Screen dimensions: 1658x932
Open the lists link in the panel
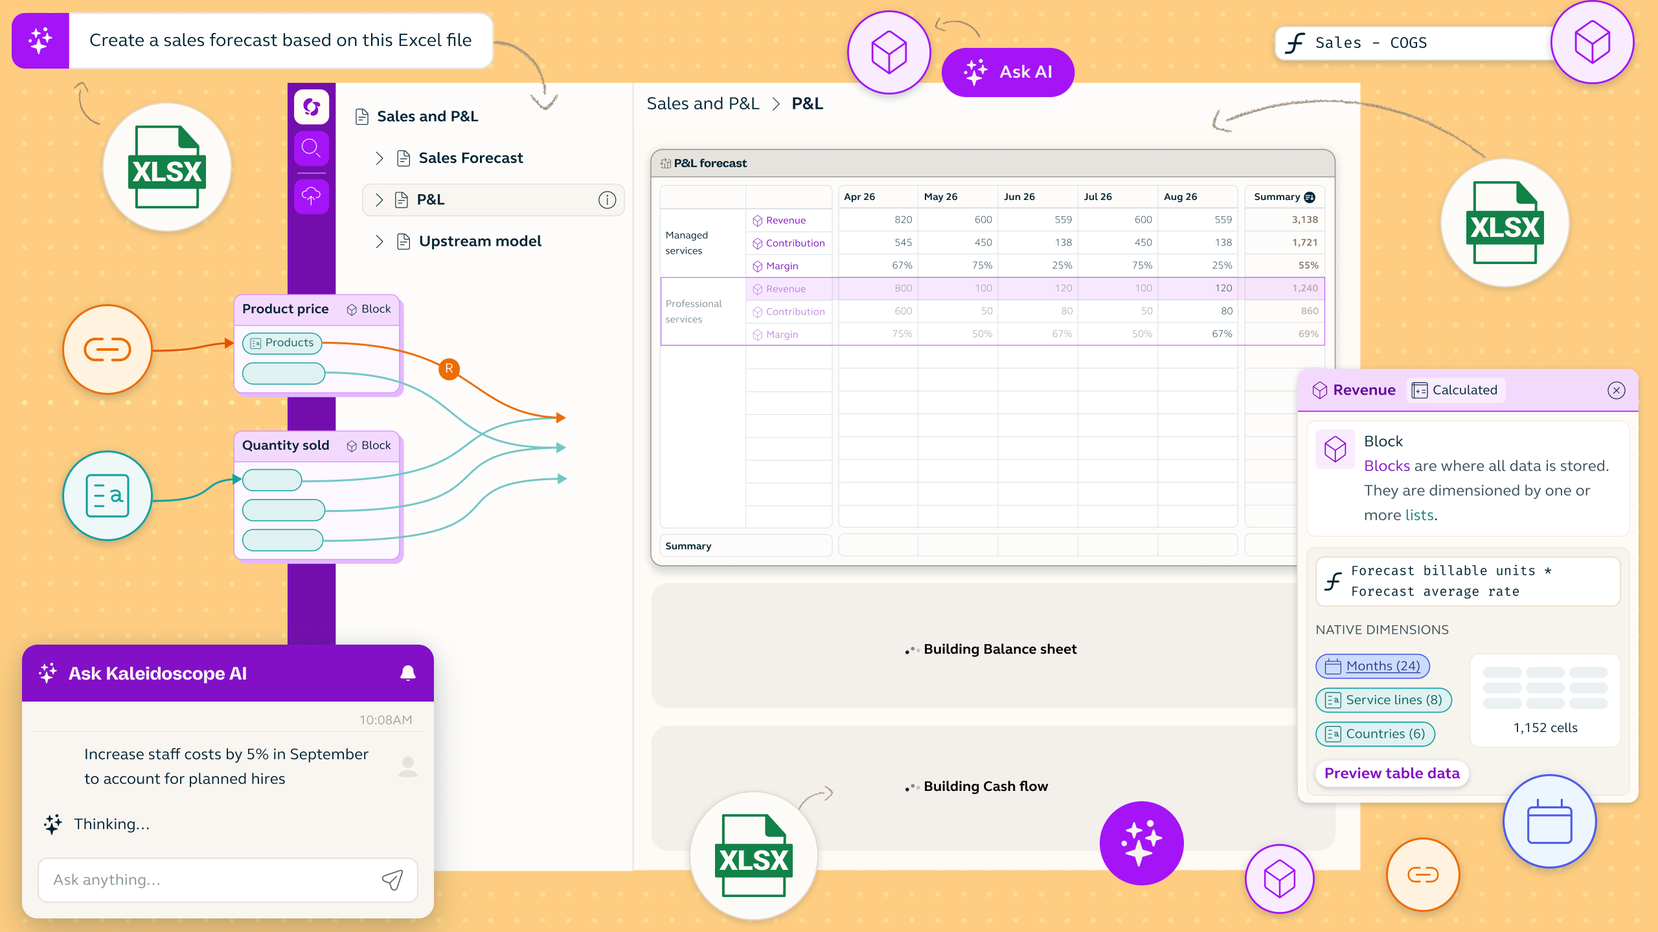1419,515
